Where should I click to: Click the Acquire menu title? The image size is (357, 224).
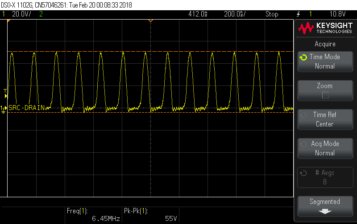point(325,44)
